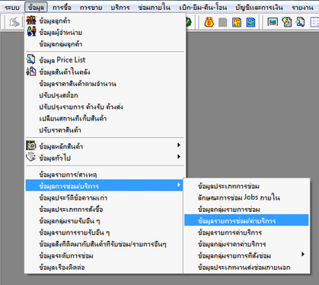Click the yellow document toolbar icon

(x=237, y=22)
